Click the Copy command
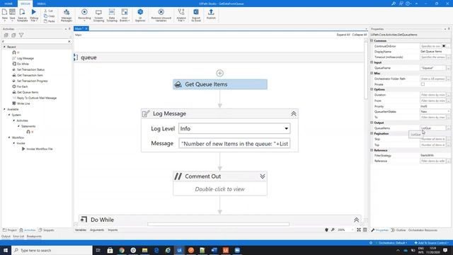The image size is (453, 255). tap(50, 16)
